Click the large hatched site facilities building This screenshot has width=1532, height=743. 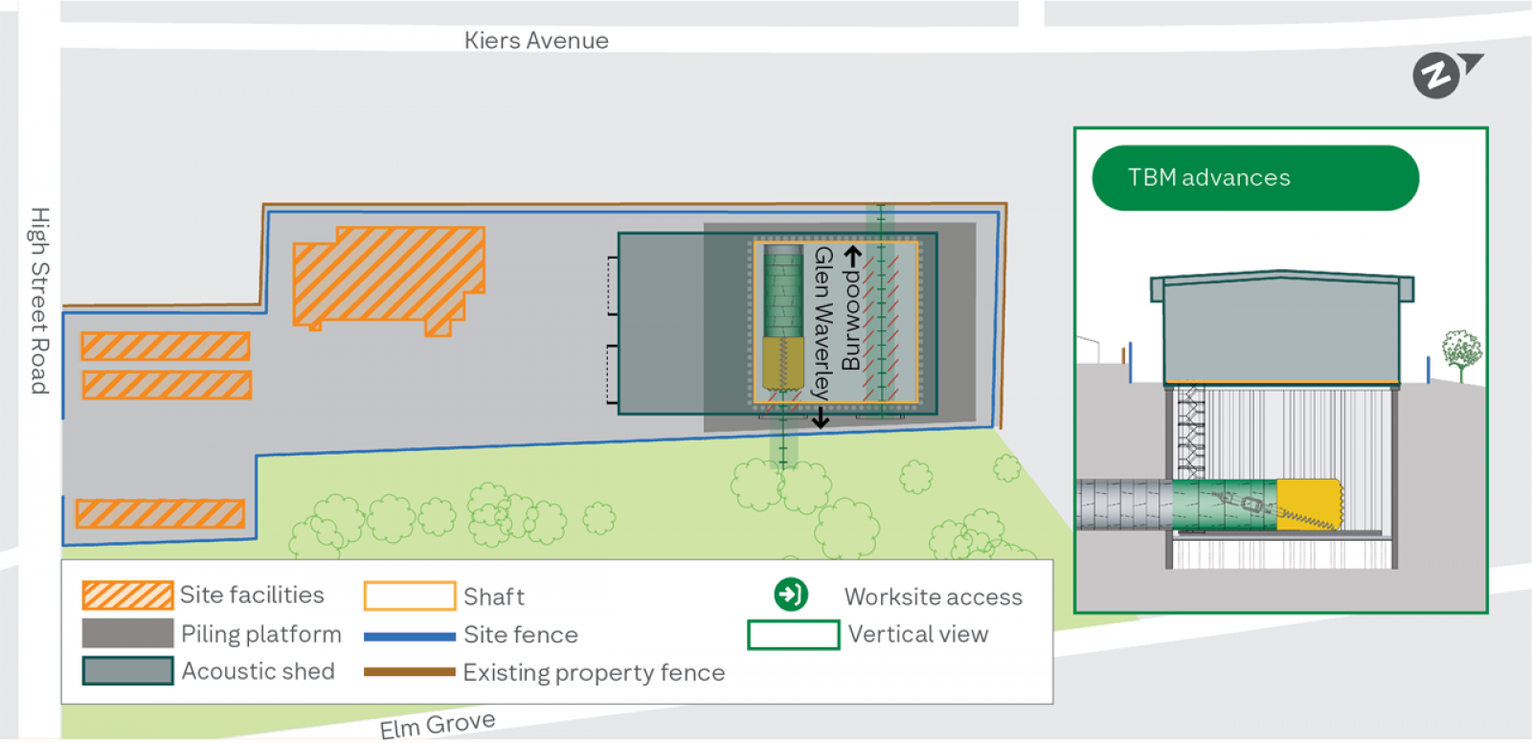point(388,279)
